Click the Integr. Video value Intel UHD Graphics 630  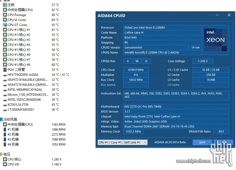click(176, 121)
